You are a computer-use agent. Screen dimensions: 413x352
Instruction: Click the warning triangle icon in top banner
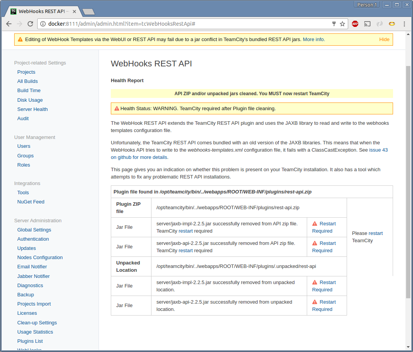click(x=20, y=40)
